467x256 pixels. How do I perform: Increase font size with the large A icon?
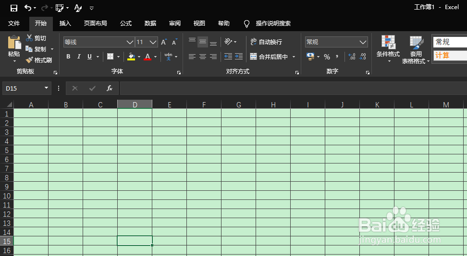tap(164, 42)
